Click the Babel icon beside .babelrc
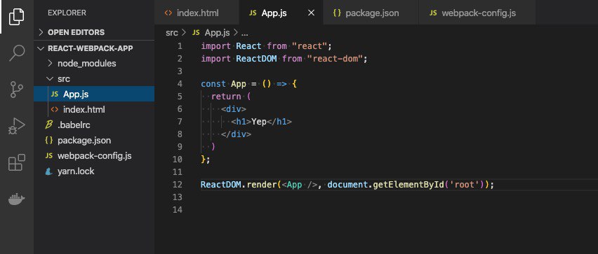This screenshot has height=254, width=598. [x=49, y=125]
